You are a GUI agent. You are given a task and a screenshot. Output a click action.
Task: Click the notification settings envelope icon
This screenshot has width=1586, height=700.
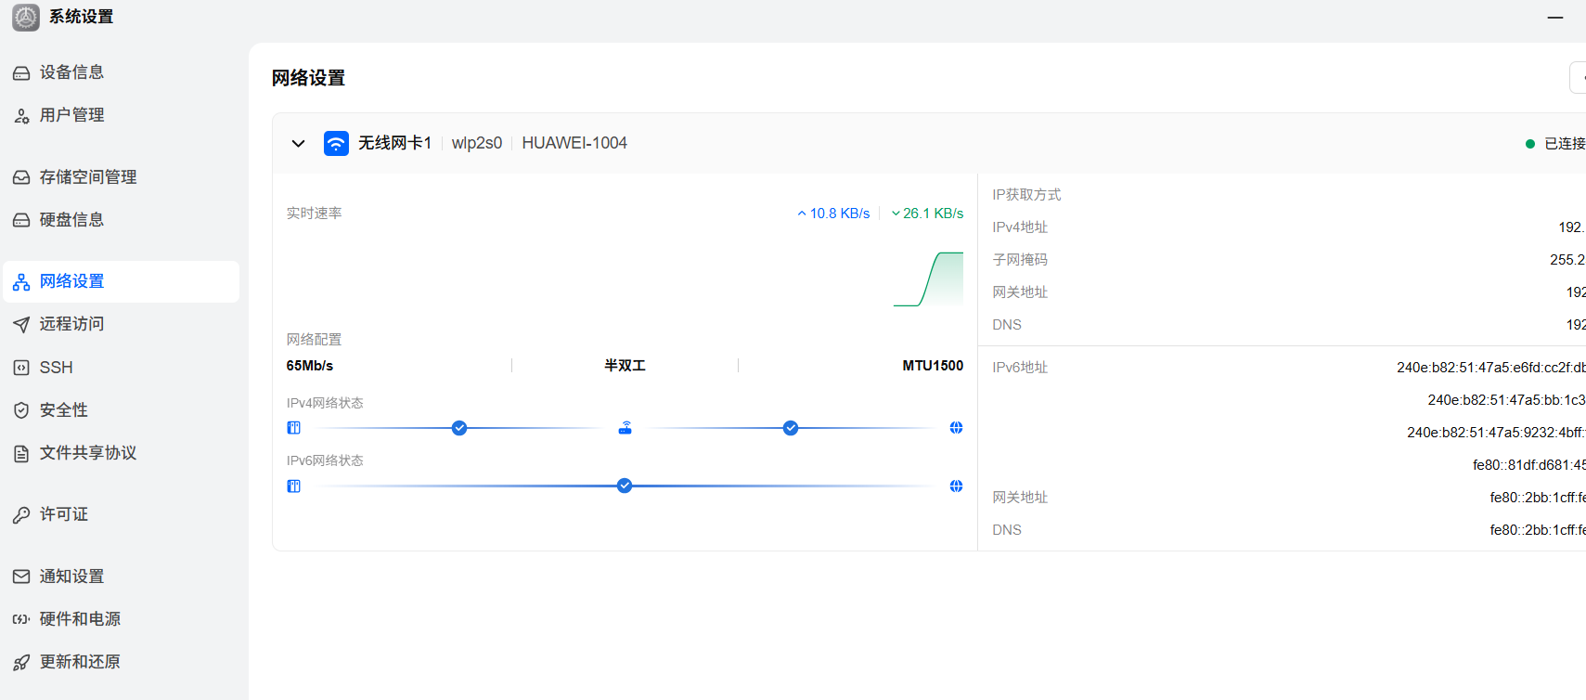tap(21, 577)
